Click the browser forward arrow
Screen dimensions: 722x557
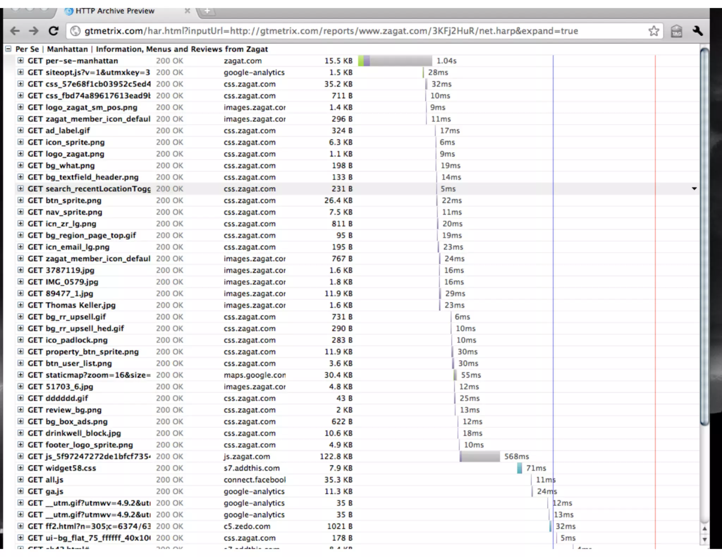coord(34,31)
